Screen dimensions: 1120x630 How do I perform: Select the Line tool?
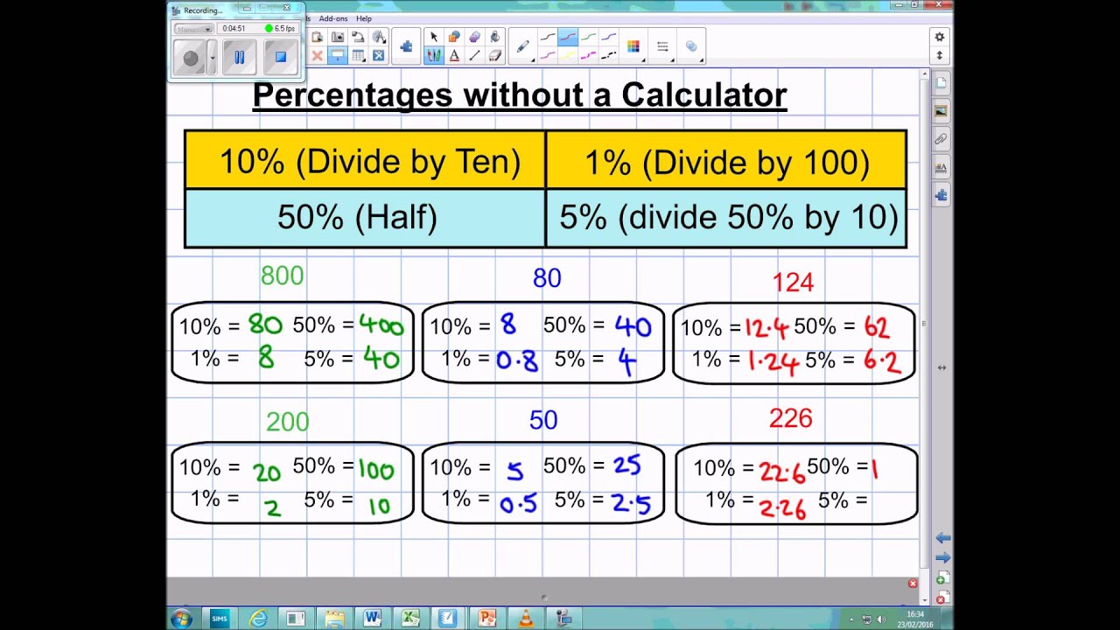474,55
